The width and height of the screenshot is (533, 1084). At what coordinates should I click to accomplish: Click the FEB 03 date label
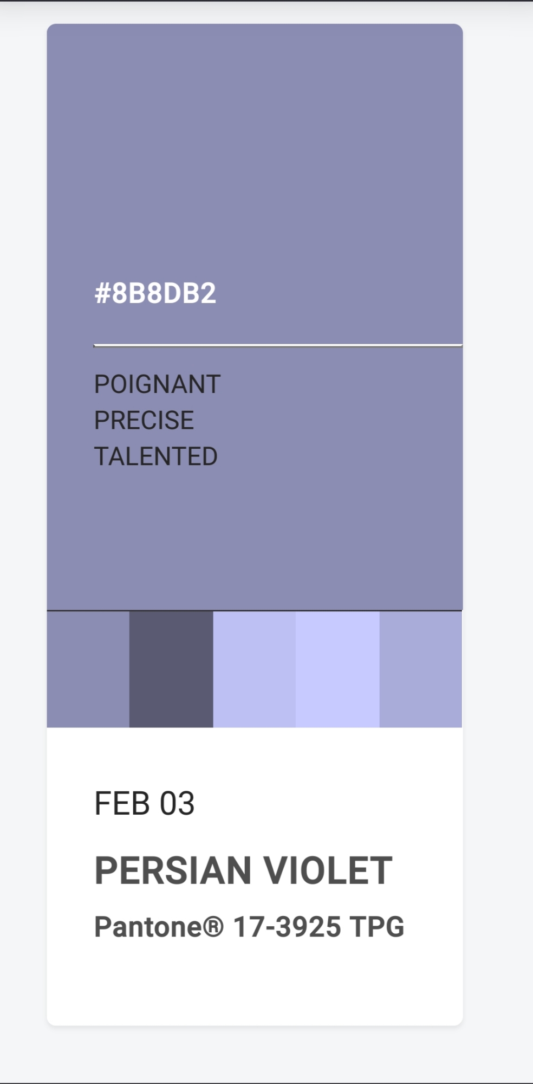pos(144,803)
